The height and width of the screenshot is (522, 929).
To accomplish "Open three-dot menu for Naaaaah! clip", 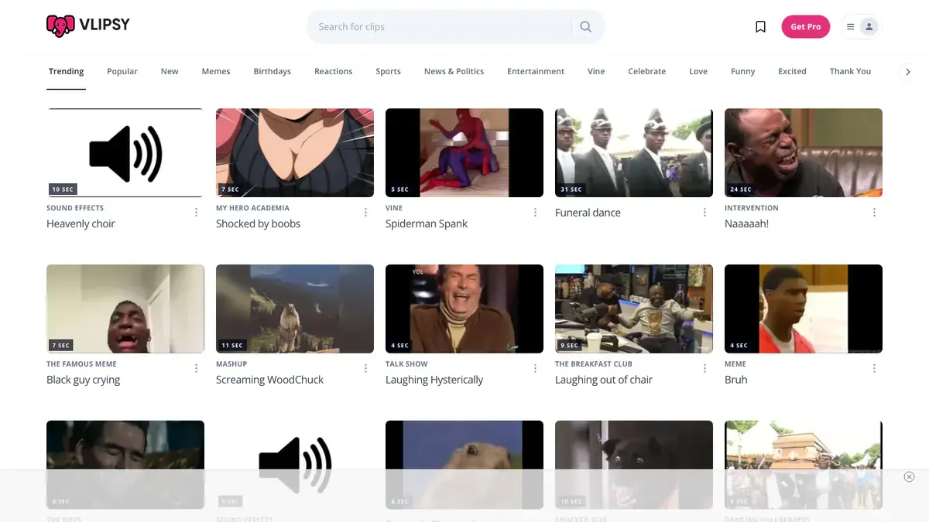I will click(x=874, y=212).
